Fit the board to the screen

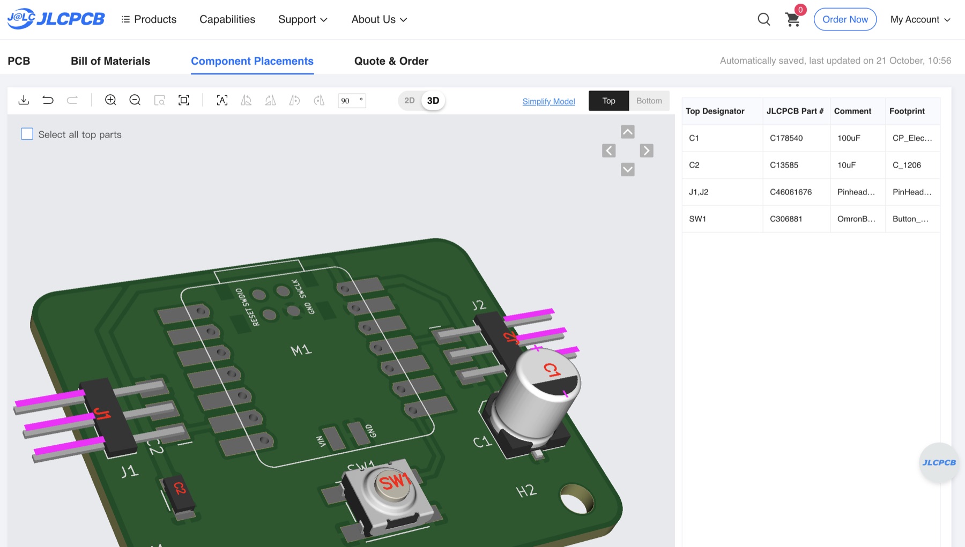184,100
